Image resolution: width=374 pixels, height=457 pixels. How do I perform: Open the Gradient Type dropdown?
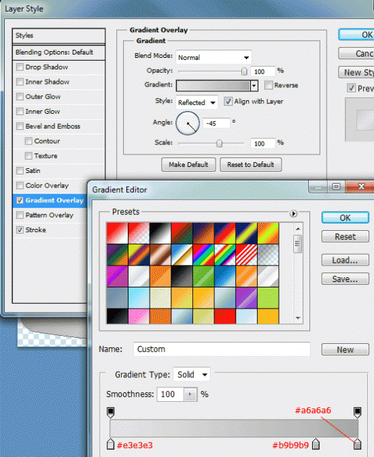point(192,375)
